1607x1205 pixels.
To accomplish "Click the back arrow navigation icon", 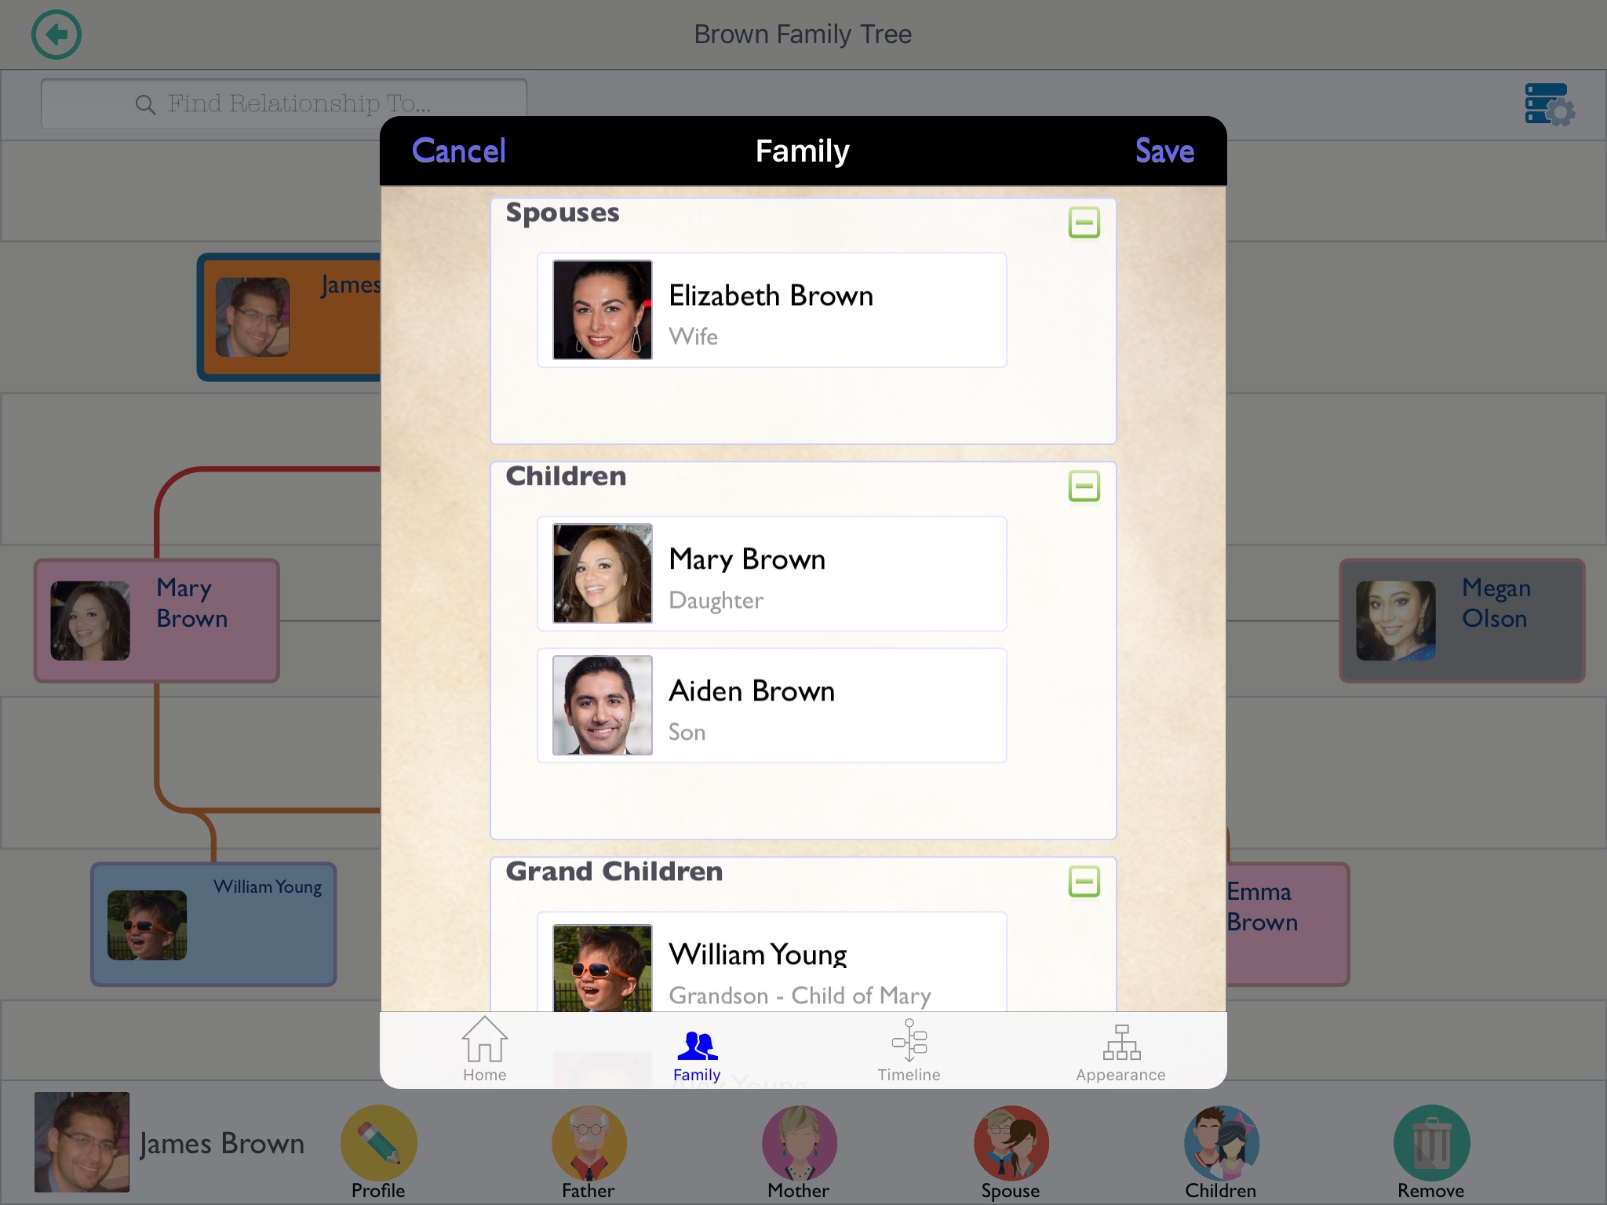I will click(x=56, y=33).
